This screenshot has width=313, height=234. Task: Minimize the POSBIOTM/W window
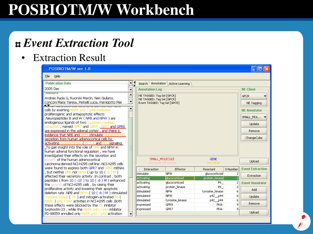pos(254,69)
